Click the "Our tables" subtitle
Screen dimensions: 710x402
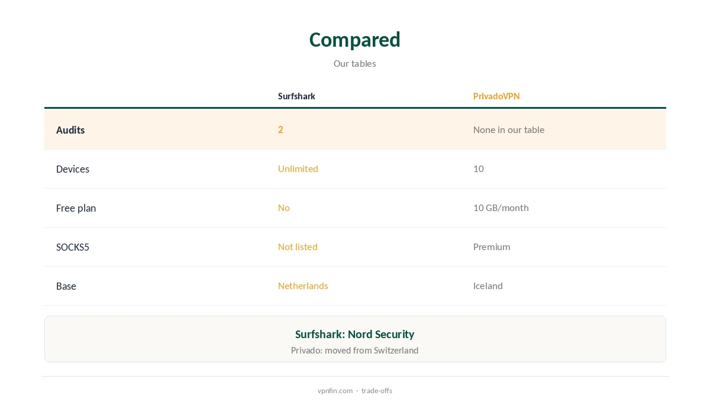[355, 63]
